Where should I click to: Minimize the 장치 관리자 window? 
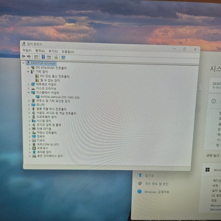click(x=175, y=49)
